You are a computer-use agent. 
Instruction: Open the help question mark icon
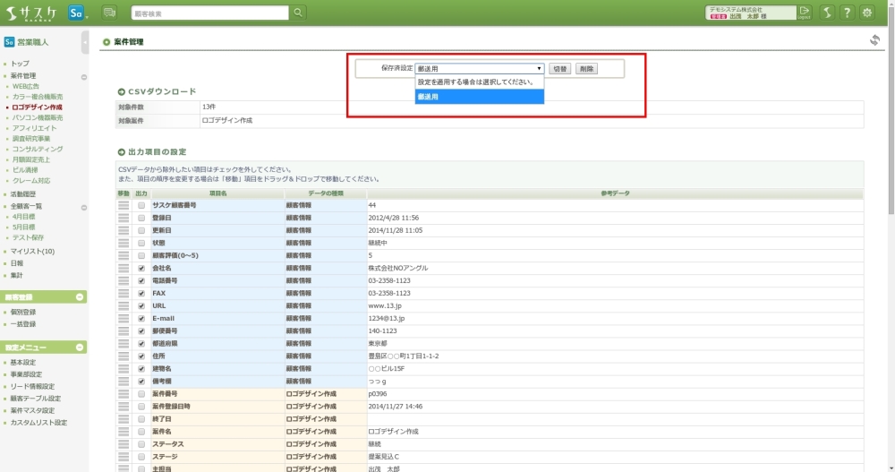point(847,13)
